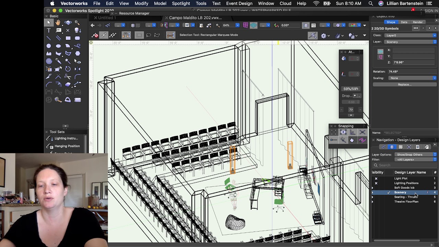
Task: Select the Flyover tool
Action: 68,23
